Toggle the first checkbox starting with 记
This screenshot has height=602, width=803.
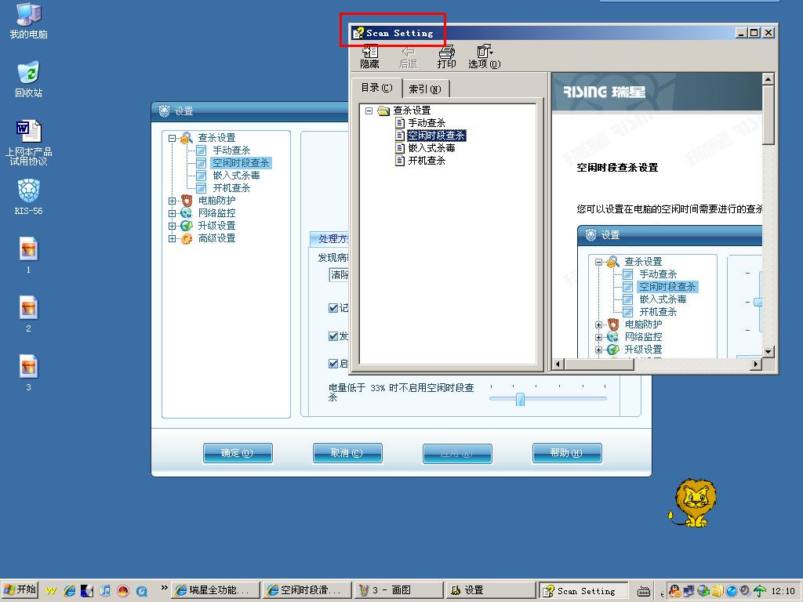(x=332, y=308)
